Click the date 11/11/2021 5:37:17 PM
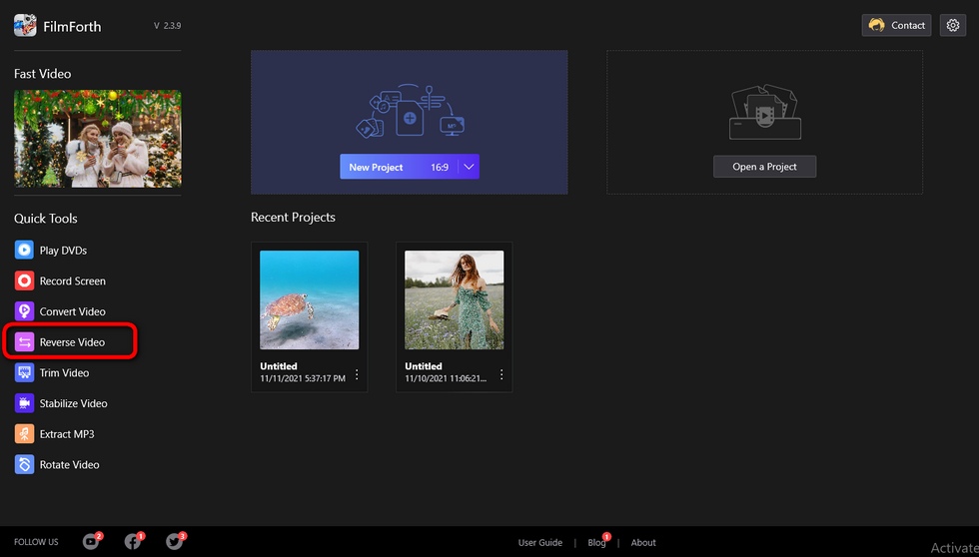The image size is (979, 557). tap(303, 378)
